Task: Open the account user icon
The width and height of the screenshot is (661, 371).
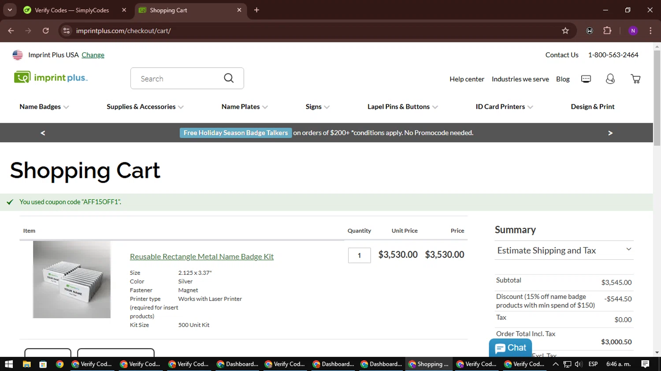Action: pos(610,79)
